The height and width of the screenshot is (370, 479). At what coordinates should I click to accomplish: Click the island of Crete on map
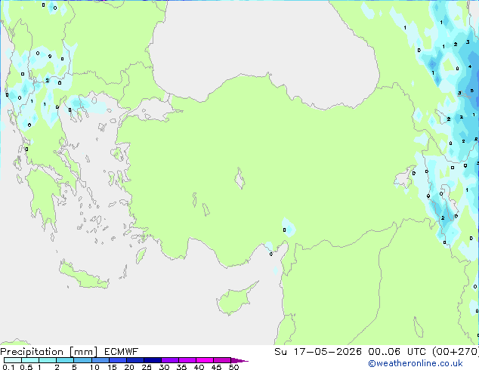click(x=83, y=276)
